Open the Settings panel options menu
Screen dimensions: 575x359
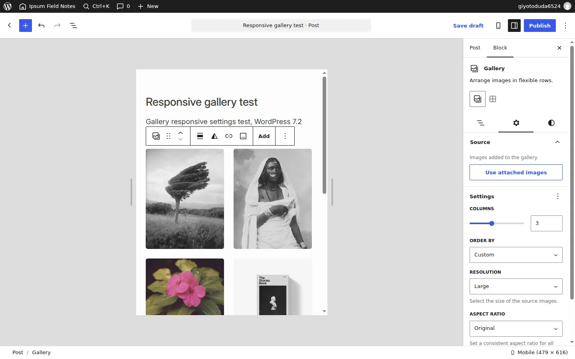coord(558,196)
